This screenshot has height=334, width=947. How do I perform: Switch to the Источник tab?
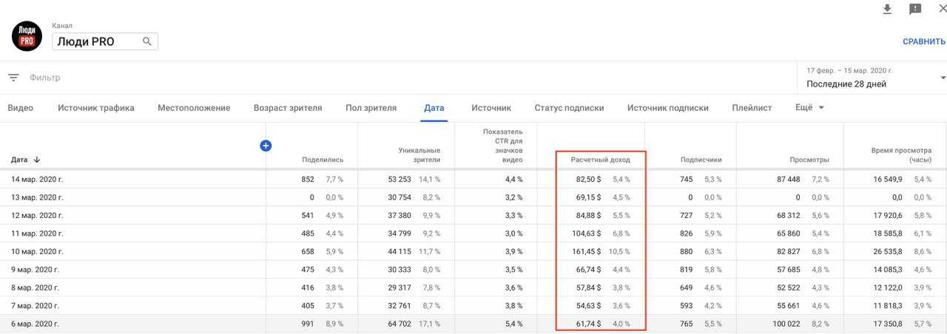pyautogui.click(x=491, y=108)
